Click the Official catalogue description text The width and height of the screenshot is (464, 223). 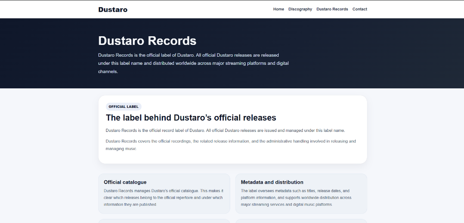163,198
